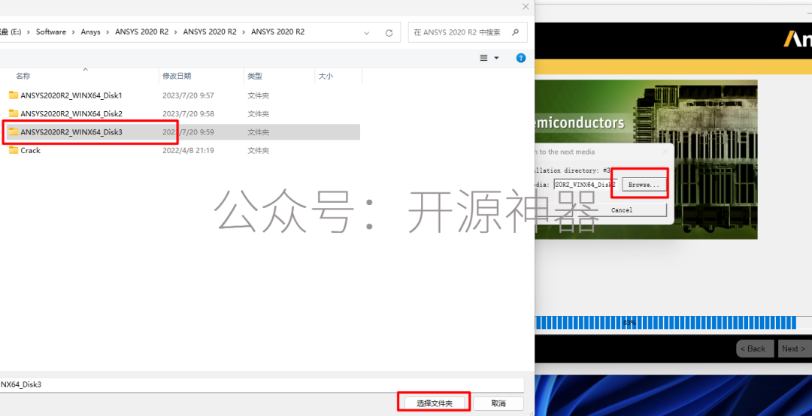Navigate to first ANSYS 2020 R2 breadcrumb

[x=142, y=32]
